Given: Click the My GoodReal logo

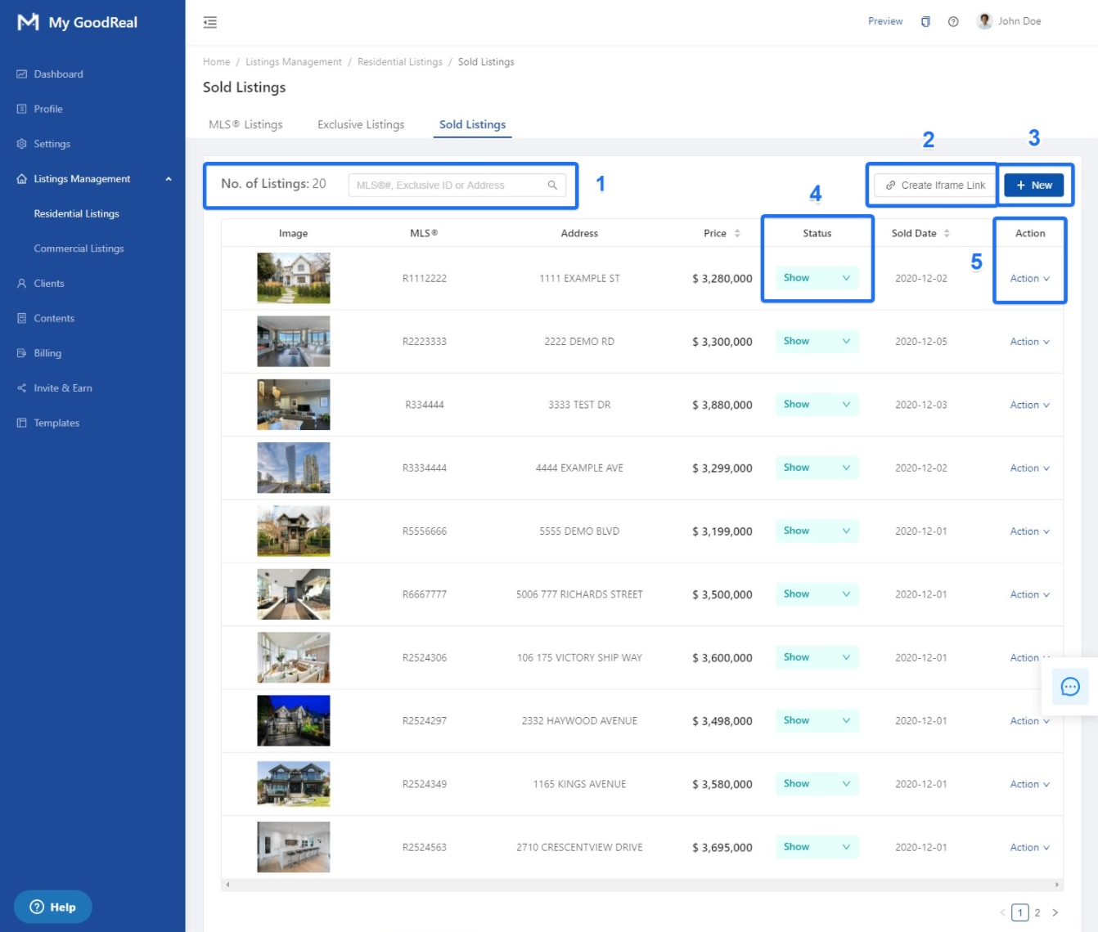Looking at the screenshot, I should 78,22.
